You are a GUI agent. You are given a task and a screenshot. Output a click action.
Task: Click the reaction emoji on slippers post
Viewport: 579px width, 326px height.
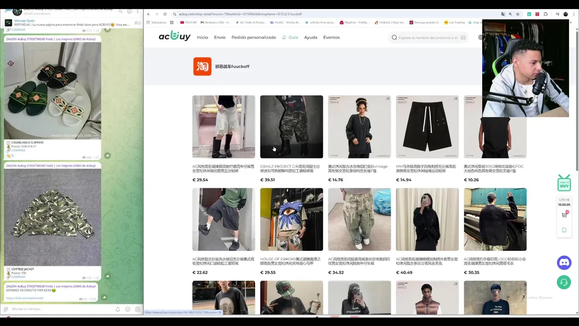pyautogui.click(x=9, y=156)
